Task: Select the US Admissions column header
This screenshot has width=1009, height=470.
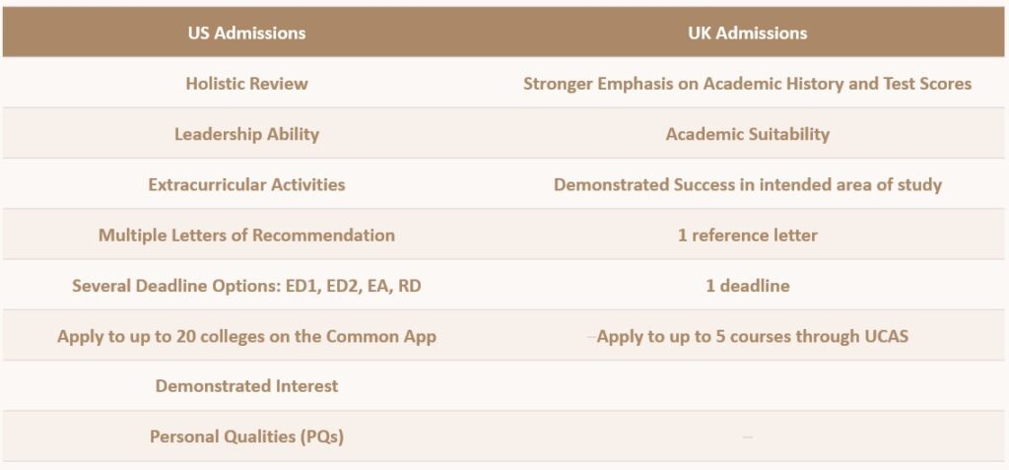Action: point(246,33)
